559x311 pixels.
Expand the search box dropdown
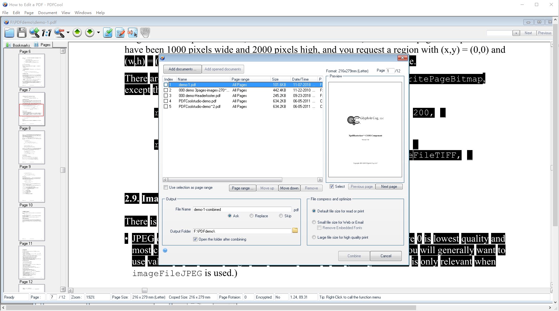[x=516, y=33]
